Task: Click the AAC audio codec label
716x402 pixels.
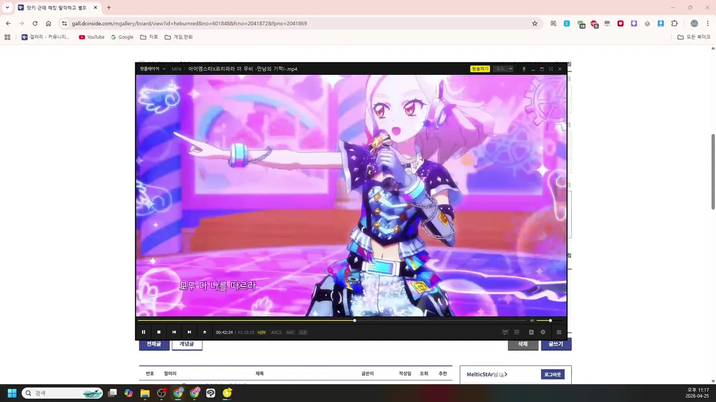Action: tap(290, 332)
